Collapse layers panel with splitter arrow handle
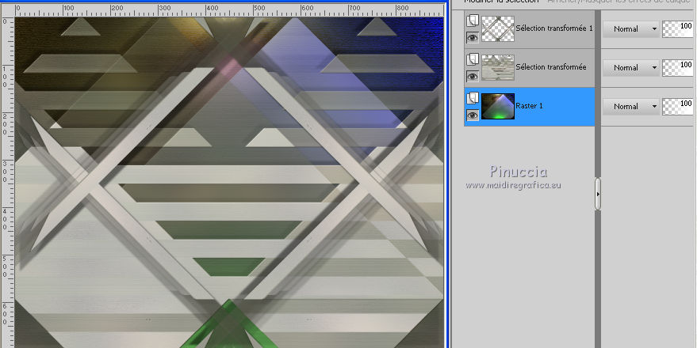This screenshot has width=697, height=348. (x=598, y=194)
